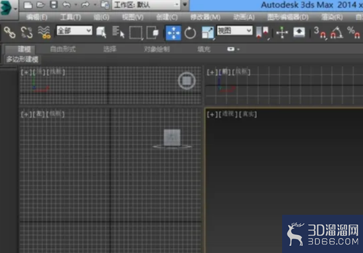Open [线框] shading menu in top viewport
This screenshot has height=253, width=363.
point(56,72)
